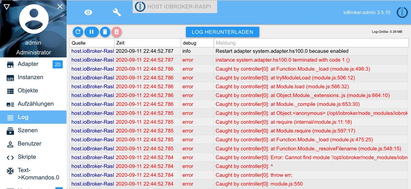411x189 pixels.
Task: Open Instanzen in the sidebar
Action: 33,77
